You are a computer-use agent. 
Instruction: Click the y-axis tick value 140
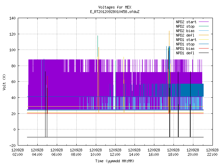(12, 18)
